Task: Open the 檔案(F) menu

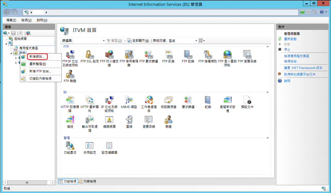Action: [11, 20]
